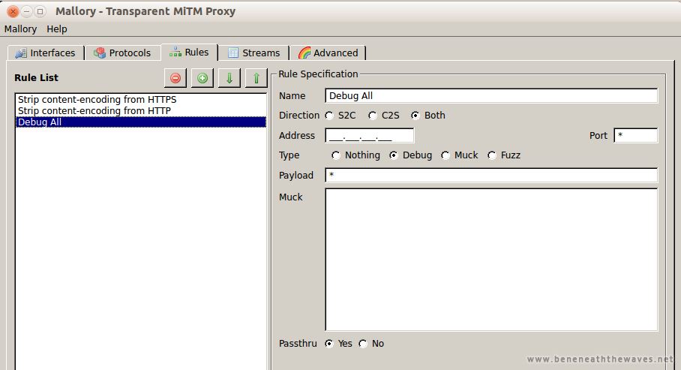Go to the Streams tab
The width and height of the screenshot is (681, 370).
point(254,53)
